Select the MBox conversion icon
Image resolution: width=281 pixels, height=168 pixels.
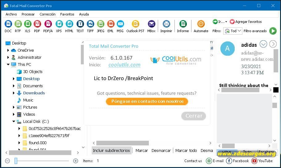(x=151, y=24)
